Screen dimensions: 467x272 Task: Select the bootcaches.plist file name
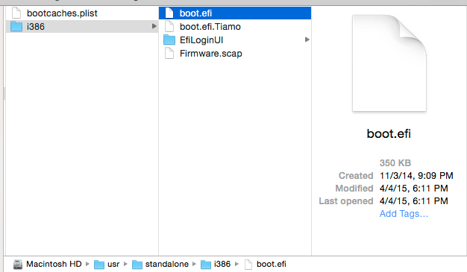coord(62,13)
